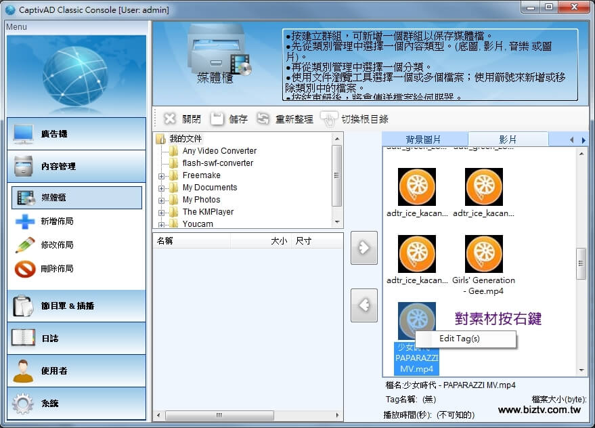Screen dimensions: 595x428
Task: Switch to the 背景圖片 tab
Action: point(423,140)
